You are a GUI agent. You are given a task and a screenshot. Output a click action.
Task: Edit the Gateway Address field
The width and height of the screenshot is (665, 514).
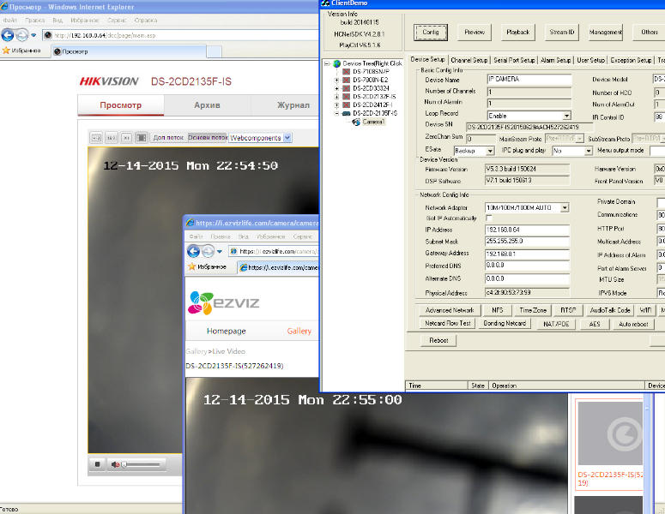[x=527, y=254]
